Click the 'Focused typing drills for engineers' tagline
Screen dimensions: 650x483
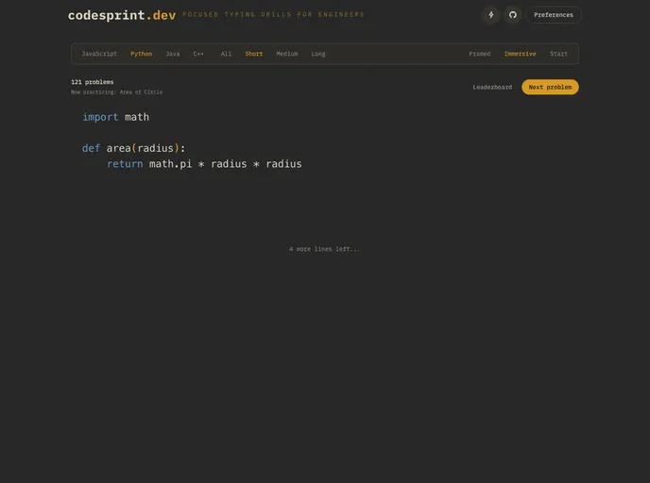pos(273,15)
